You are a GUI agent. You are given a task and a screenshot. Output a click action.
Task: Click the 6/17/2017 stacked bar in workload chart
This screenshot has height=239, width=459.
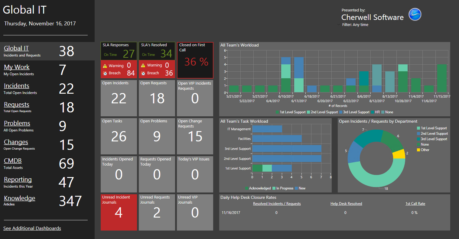coord(299,75)
